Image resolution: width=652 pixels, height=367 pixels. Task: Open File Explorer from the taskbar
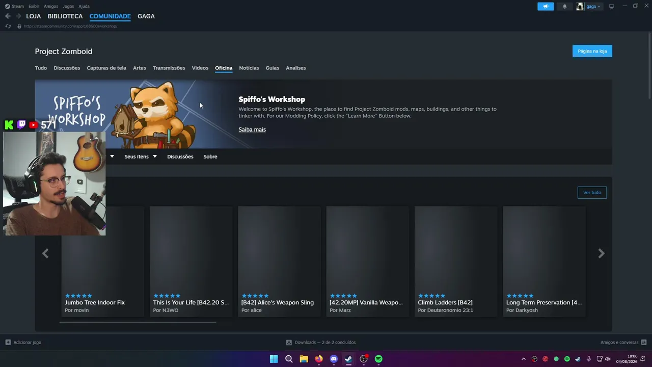[304, 359]
